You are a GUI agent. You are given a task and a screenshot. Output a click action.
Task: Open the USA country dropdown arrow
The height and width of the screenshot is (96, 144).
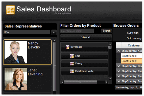click(54, 32)
